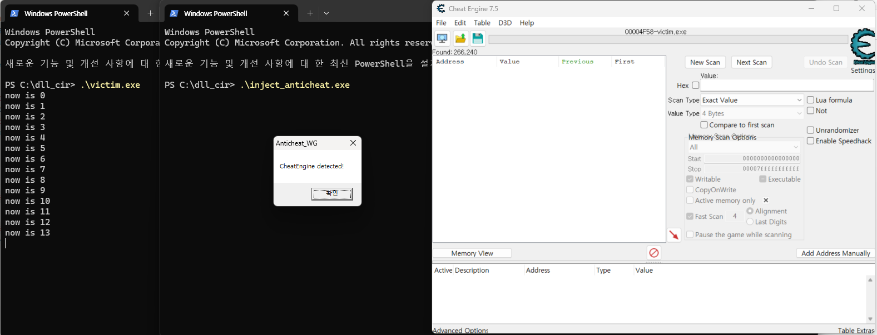This screenshot has width=877, height=335.
Task: Open the process list in Cheat Engine
Action: tap(442, 38)
